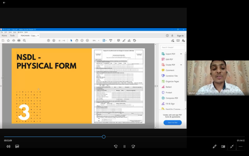Skip forward 30 seconds
This screenshot has width=249, height=156.
point(133,147)
